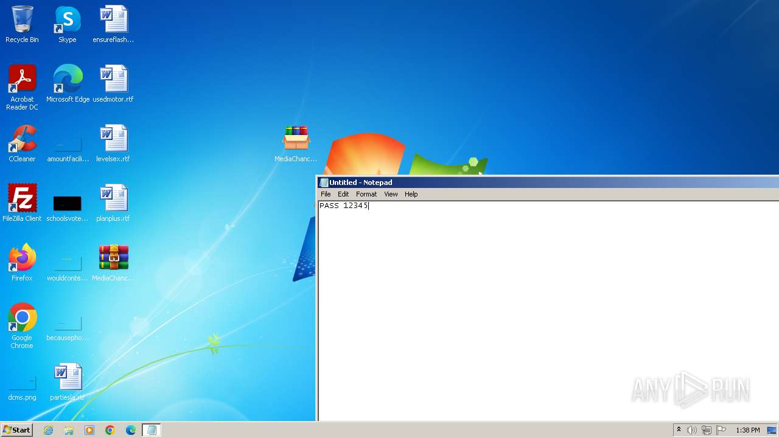Viewport: 779px width, 438px height.
Task: Open the volume speaker tray icon
Action: click(x=692, y=430)
